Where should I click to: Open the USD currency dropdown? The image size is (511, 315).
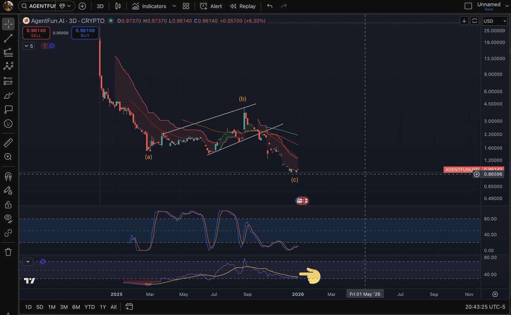tap(494, 21)
